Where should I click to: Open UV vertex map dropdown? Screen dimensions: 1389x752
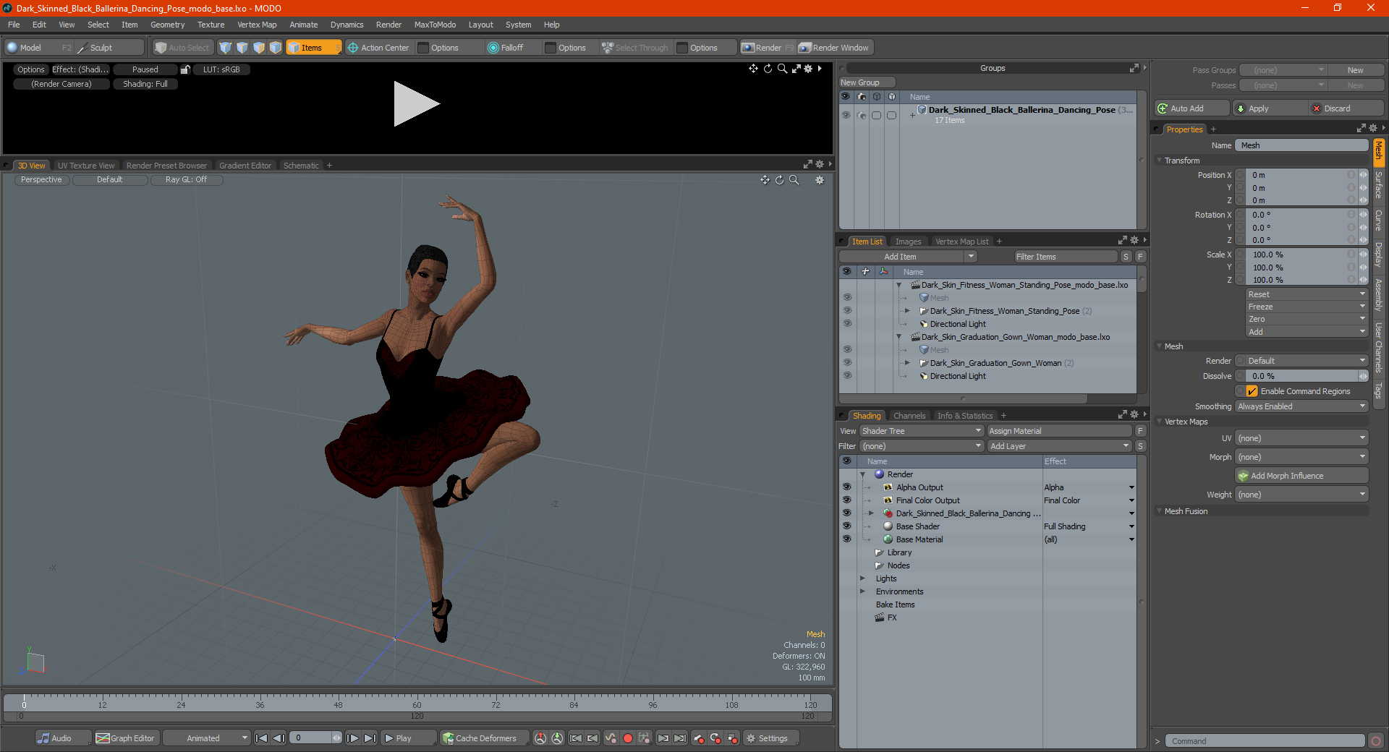(x=1301, y=438)
